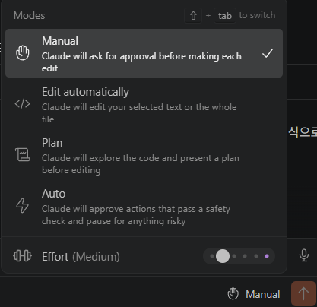Click the lightning bolt icon beside Auto
The image size is (317, 307).
[x=23, y=205]
